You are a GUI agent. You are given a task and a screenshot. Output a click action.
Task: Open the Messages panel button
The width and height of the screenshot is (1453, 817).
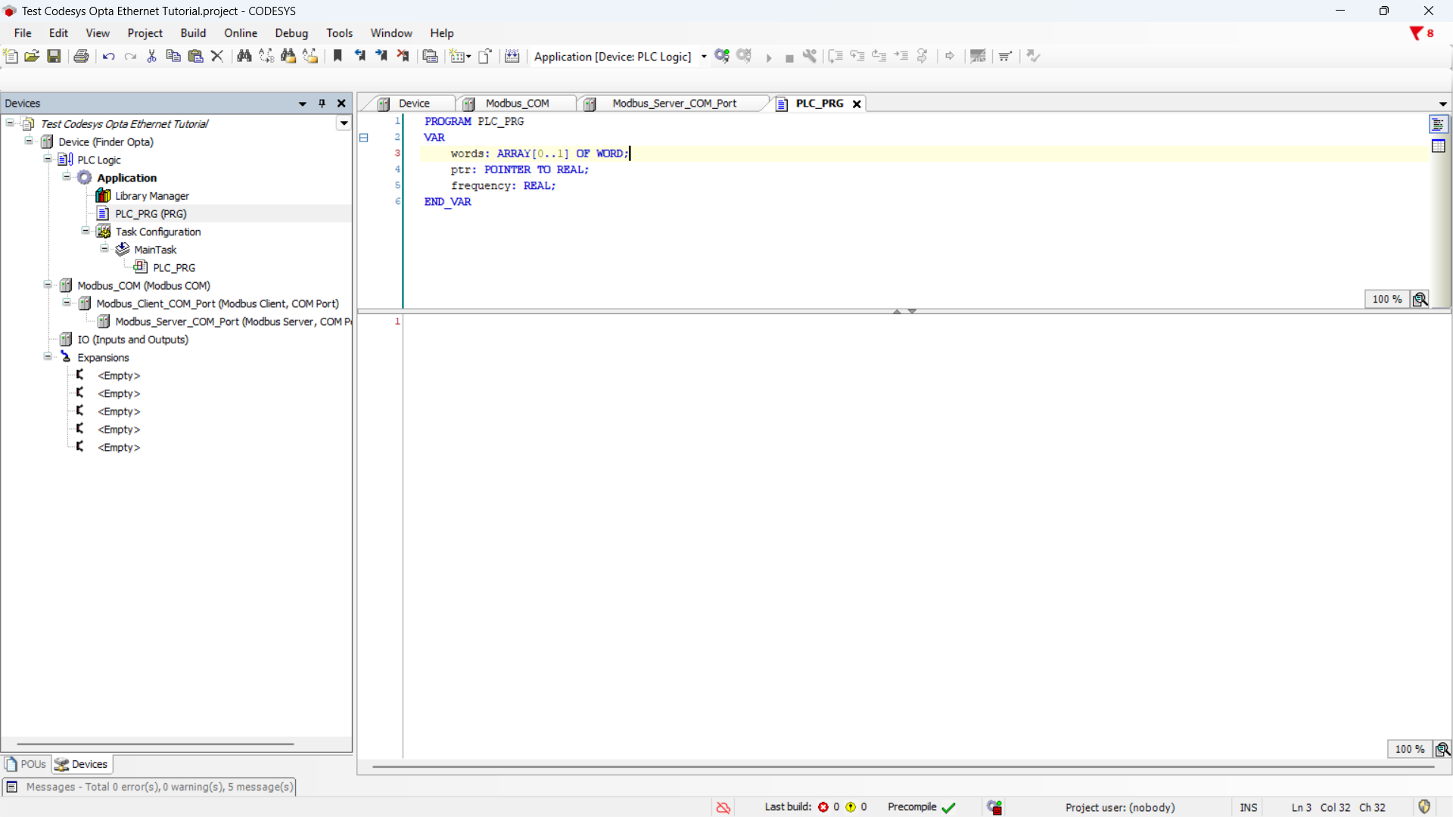click(x=149, y=787)
